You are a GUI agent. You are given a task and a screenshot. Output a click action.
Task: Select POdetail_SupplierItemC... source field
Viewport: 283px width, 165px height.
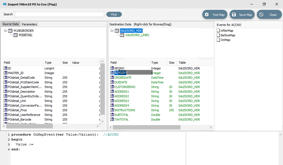click(x=25, y=87)
